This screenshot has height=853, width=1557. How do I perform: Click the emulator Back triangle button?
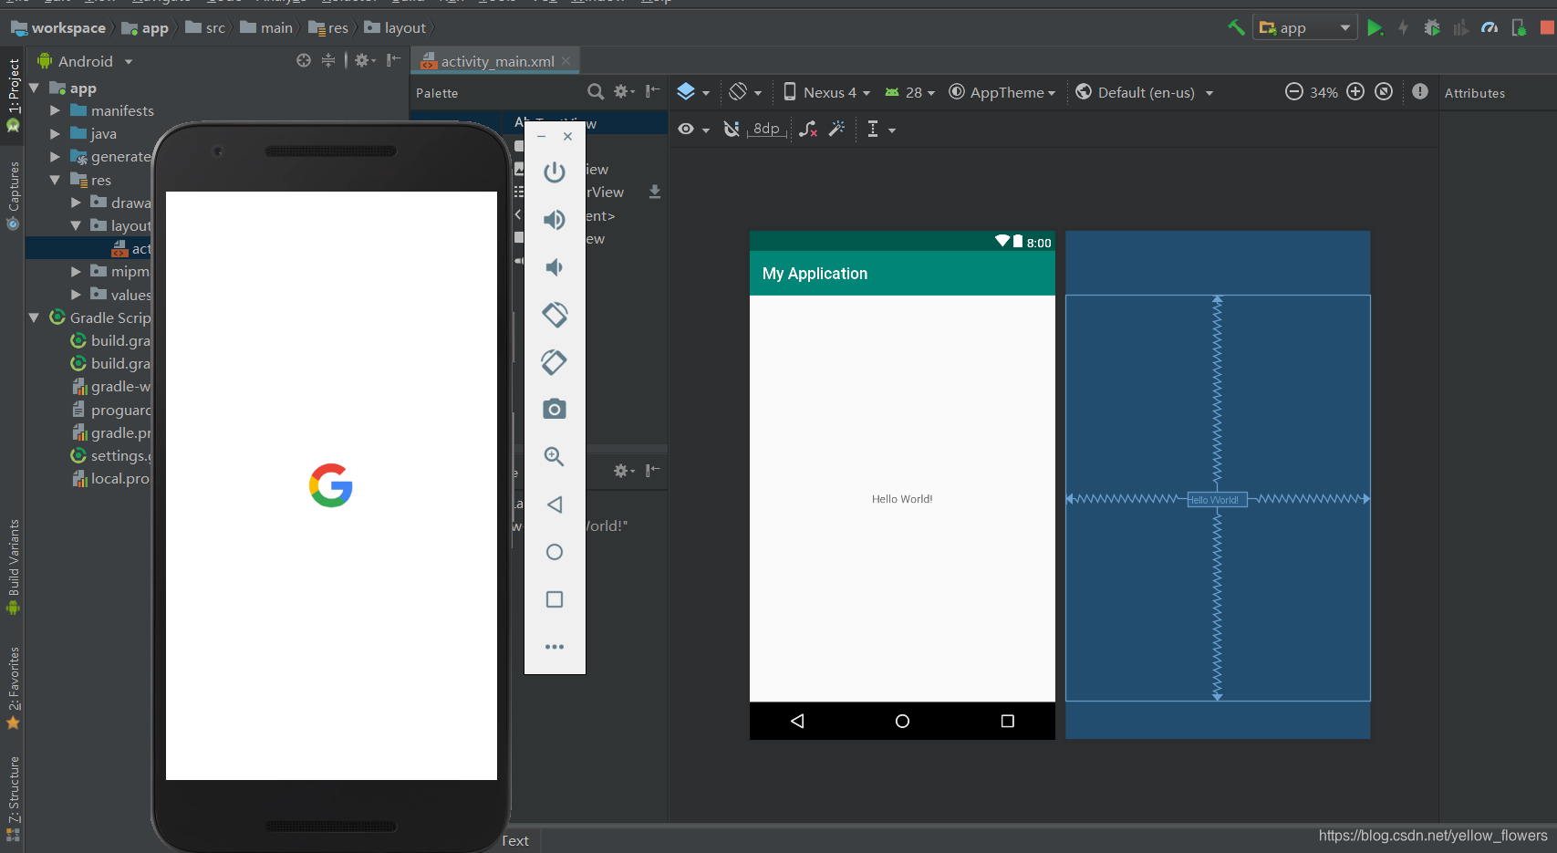555,504
